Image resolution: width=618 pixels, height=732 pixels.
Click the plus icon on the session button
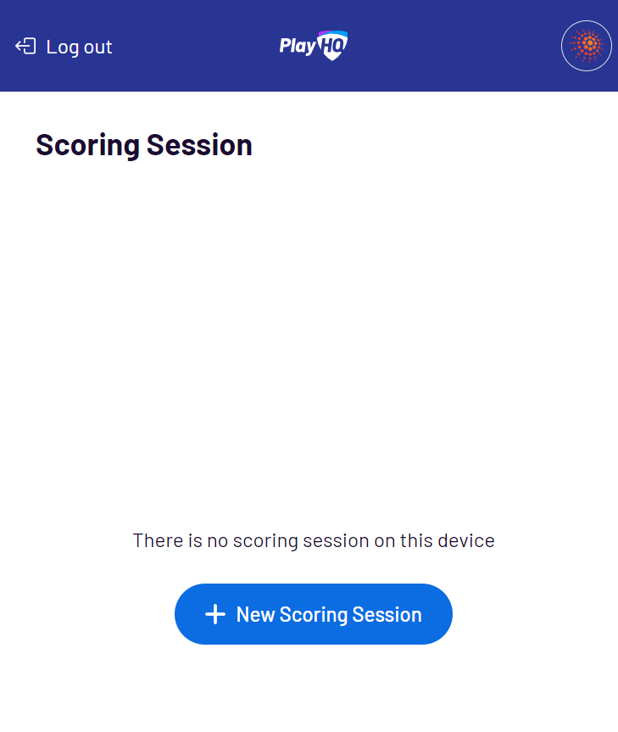(216, 613)
